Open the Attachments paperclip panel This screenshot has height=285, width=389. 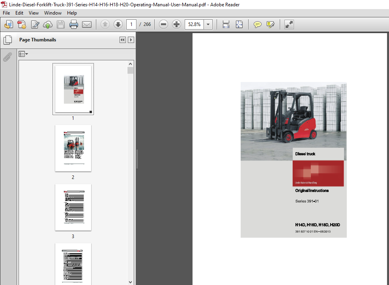[7, 57]
